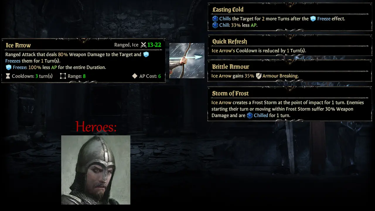Screen dimensions: 375x211
Task: Click the ice cube icon beside Freeze: 100%
Action: click(x=8, y=67)
